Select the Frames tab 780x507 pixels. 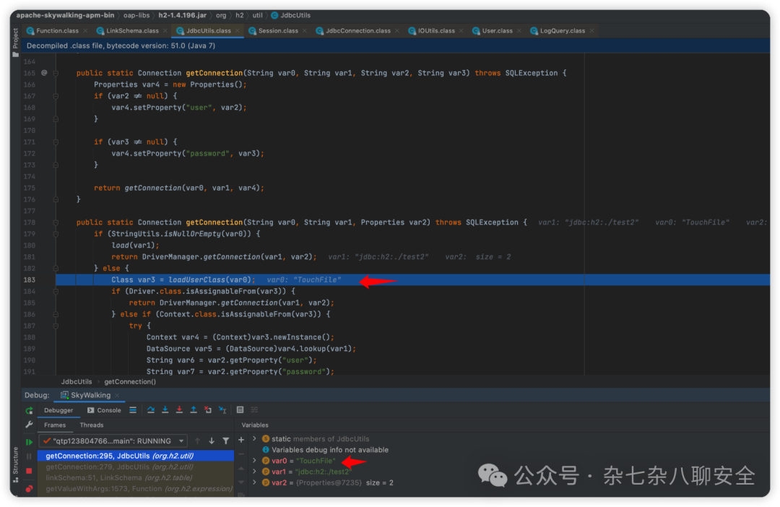(x=55, y=425)
